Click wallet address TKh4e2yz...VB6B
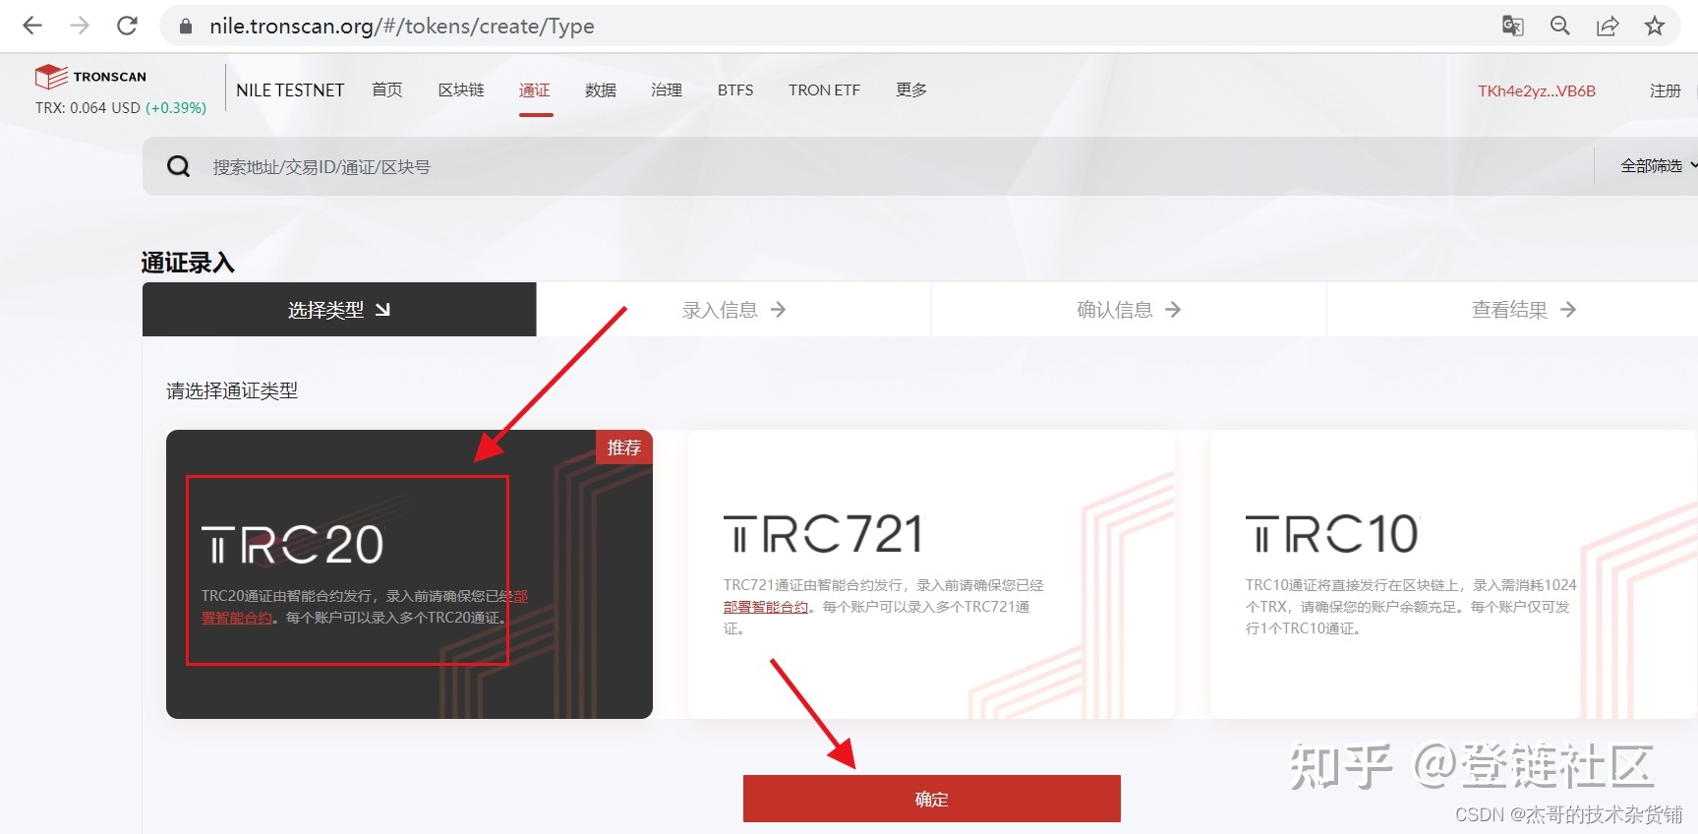The width and height of the screenshot is (1698, 834). click(x=1537, y=90)
